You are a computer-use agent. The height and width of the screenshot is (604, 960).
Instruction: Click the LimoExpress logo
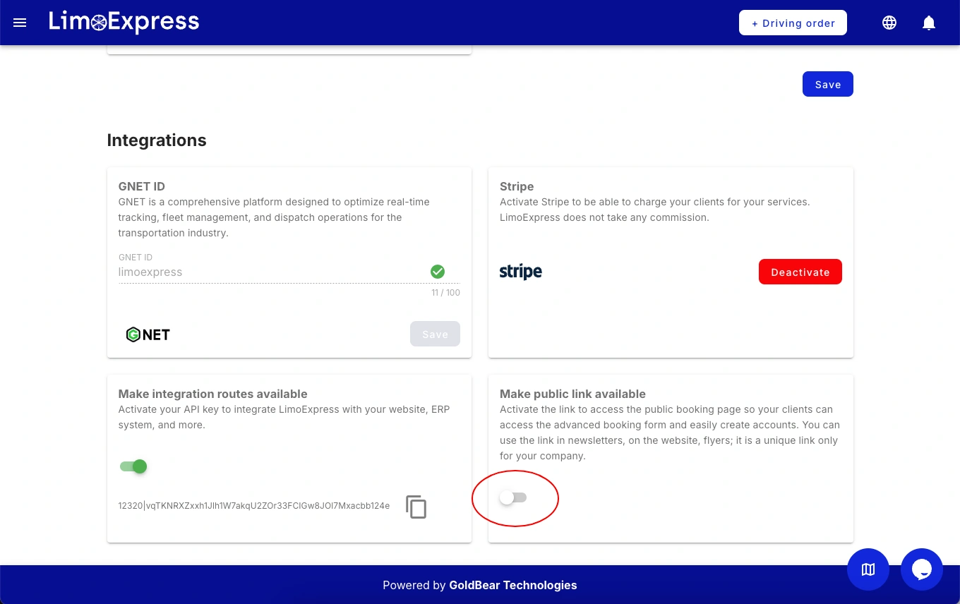point(124,23)
